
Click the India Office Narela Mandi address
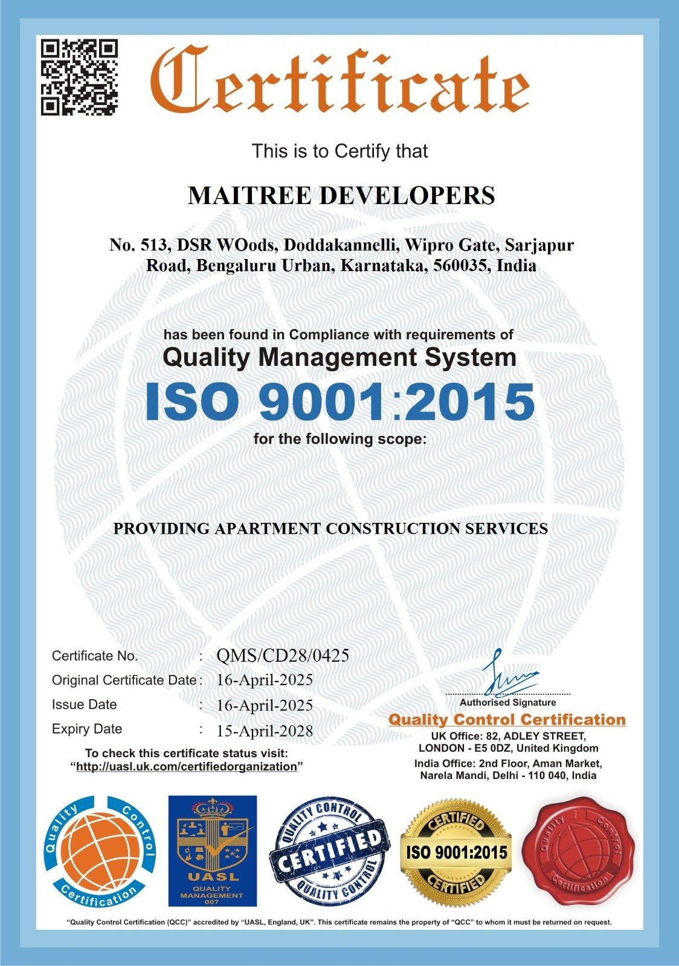(x=508, y=769)
